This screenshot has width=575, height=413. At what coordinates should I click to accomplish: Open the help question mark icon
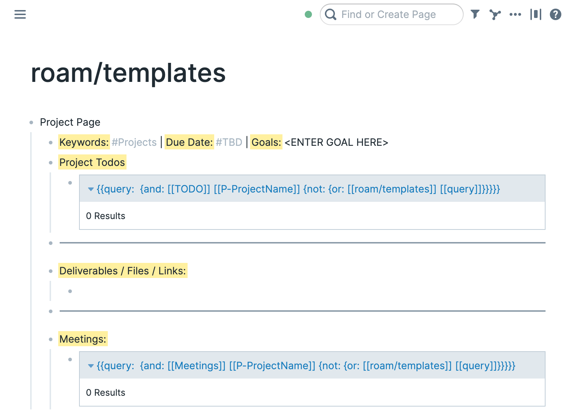click(555, 14)
